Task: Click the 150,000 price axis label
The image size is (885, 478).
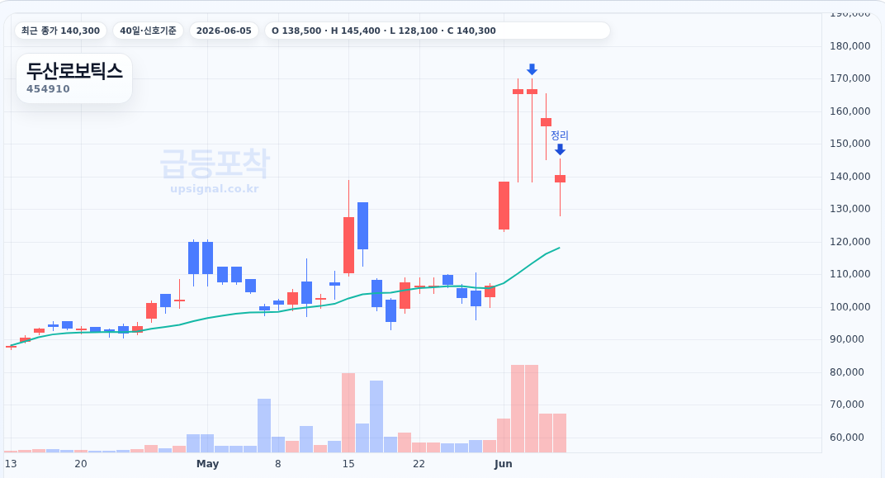Action: (850, 144)
